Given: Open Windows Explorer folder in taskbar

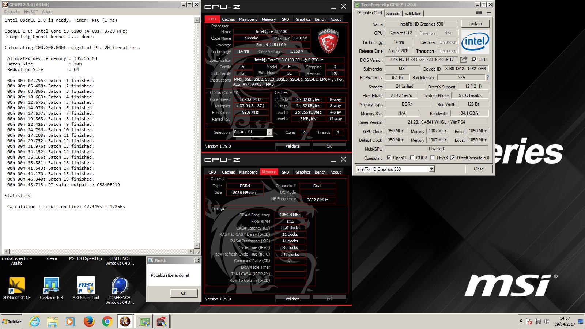Looking at the screenshot, I should click(53, 322).
